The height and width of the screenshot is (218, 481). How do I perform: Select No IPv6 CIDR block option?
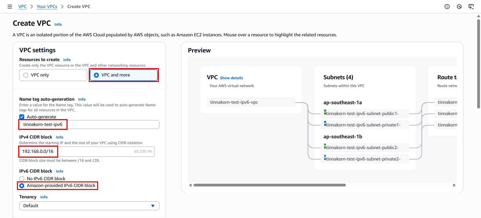pos(22,179)
